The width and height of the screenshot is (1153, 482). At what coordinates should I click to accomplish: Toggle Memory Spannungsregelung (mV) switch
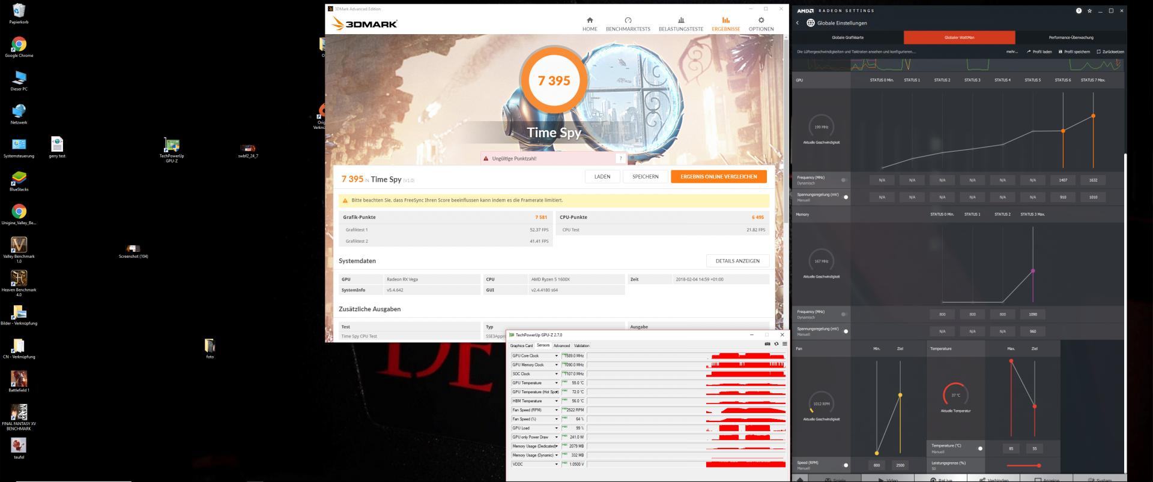(x=845, y=331)
